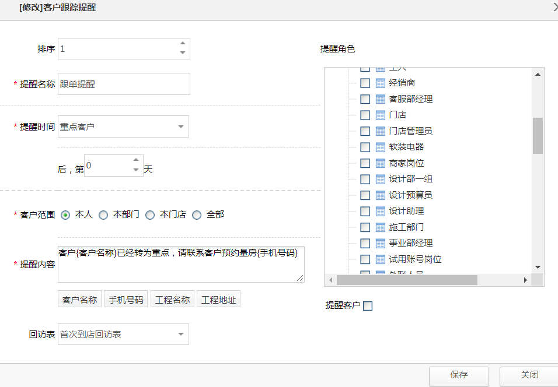This screenshot has height=387, width=558.
Task: Open the 回访表 dropdown showing 首次到店回访表
Action: pyautogui.click(x=181, y=334)
